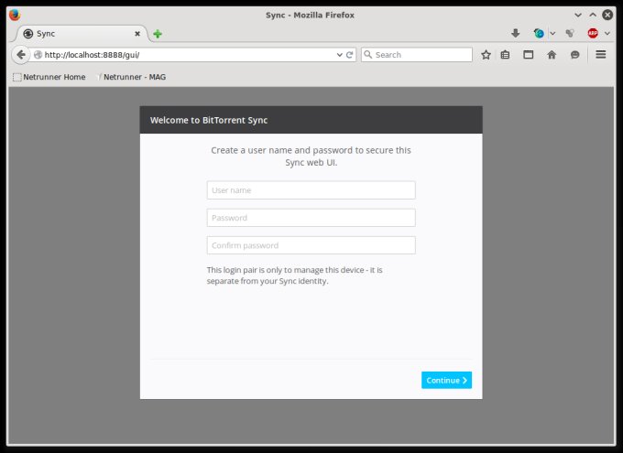This screenshot has height=453, width=623.
Task: Close the Sync tab
Action: (137, 34)
